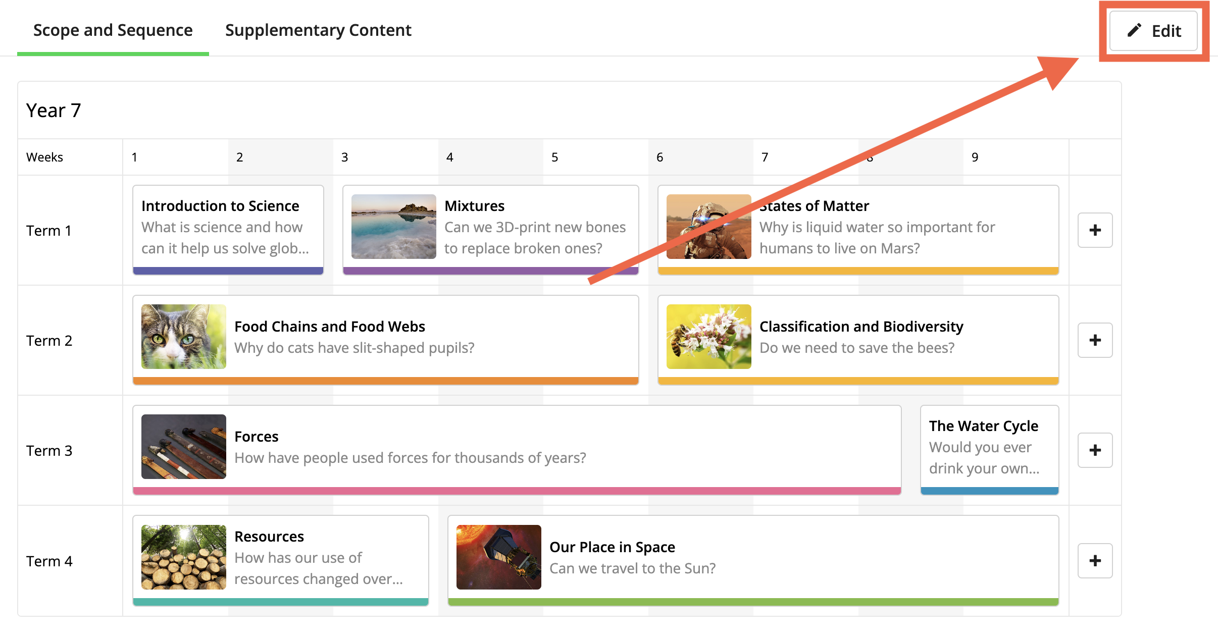Image resolution: width=1218 pixels, height=640 pixels.
Task: Click the bee on flower thumbnail
Action: pyautogui.click(x=708, y=337)
